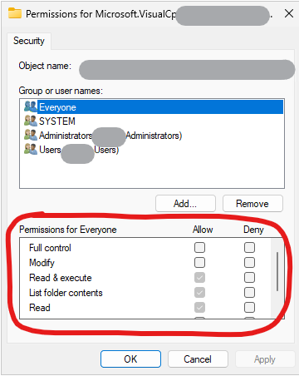The height and width of the screenshot is (376, 299).
Task: Check Allow for Modify
Action: pos(199,262)
